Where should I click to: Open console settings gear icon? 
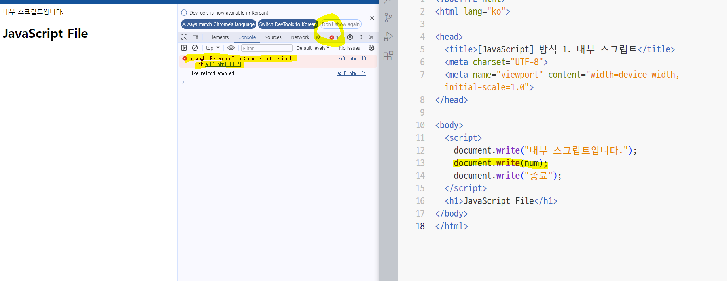pos(371,48)
